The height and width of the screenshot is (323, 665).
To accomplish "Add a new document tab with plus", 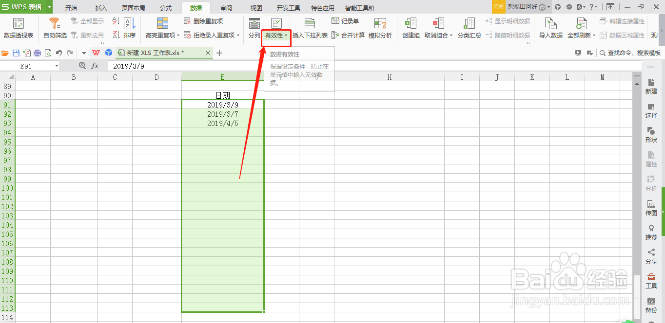I will pos(219,53).
